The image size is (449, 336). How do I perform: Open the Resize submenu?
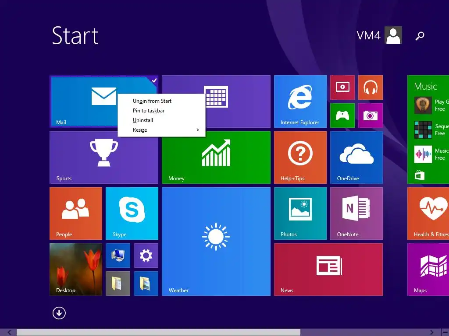[x=161, y=130]
